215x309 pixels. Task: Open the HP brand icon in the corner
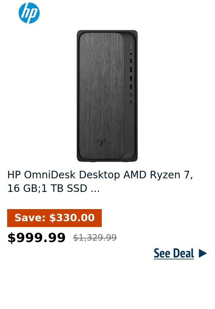coord(29,13)
